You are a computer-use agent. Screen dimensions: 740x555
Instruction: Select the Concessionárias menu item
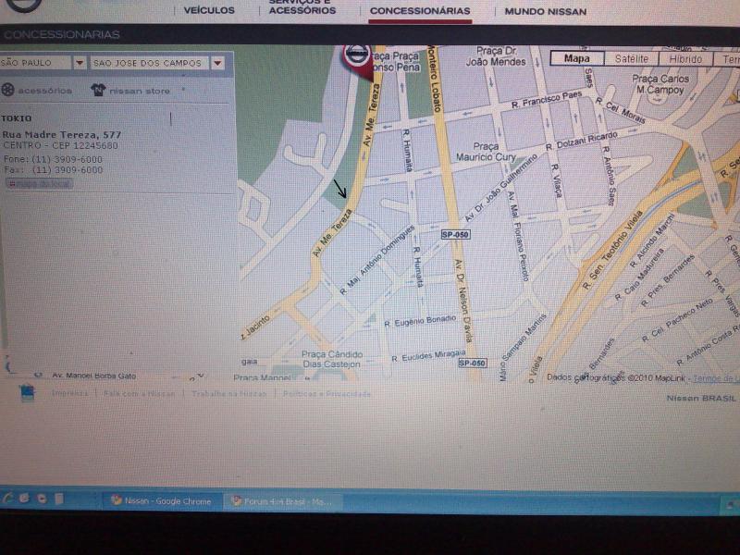(x=420, y=11)
